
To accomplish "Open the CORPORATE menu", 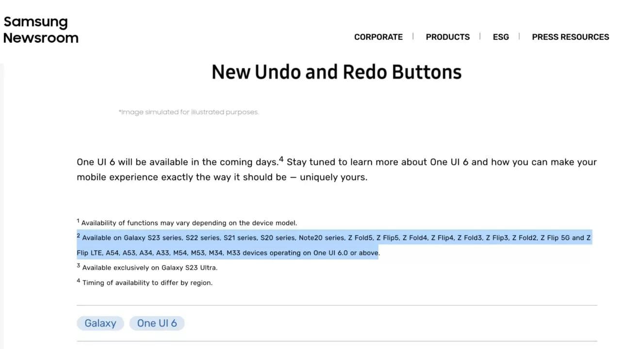I will pos(378,37).
